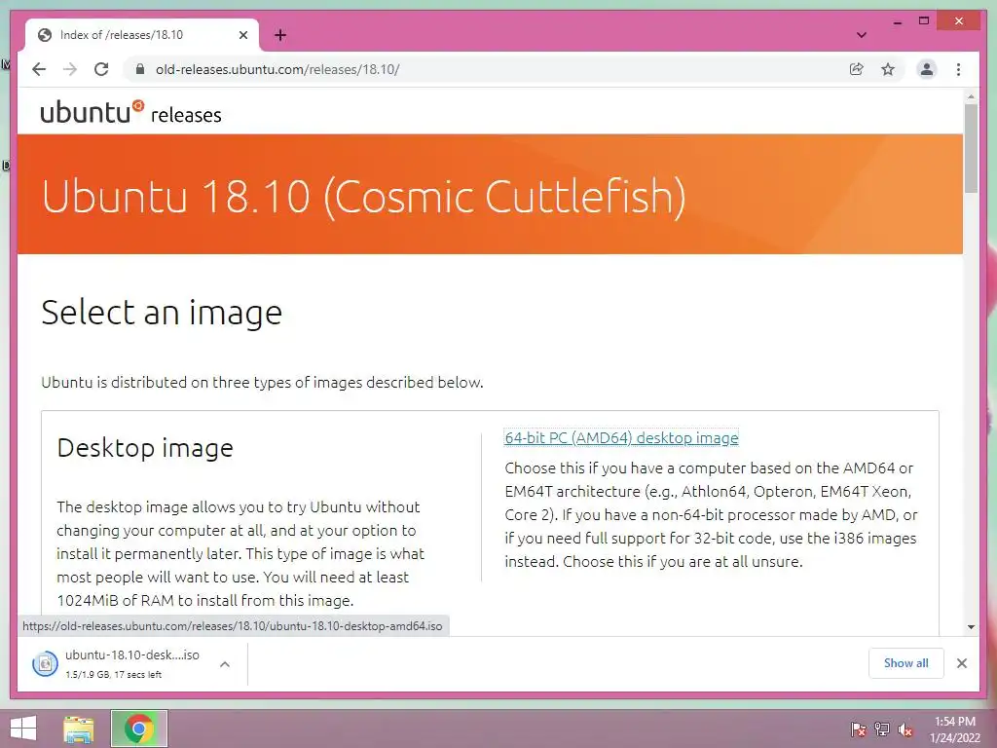Expand download item options chevron
The height and width of the screenshot is (748, 997).
[x=225, y=664]
